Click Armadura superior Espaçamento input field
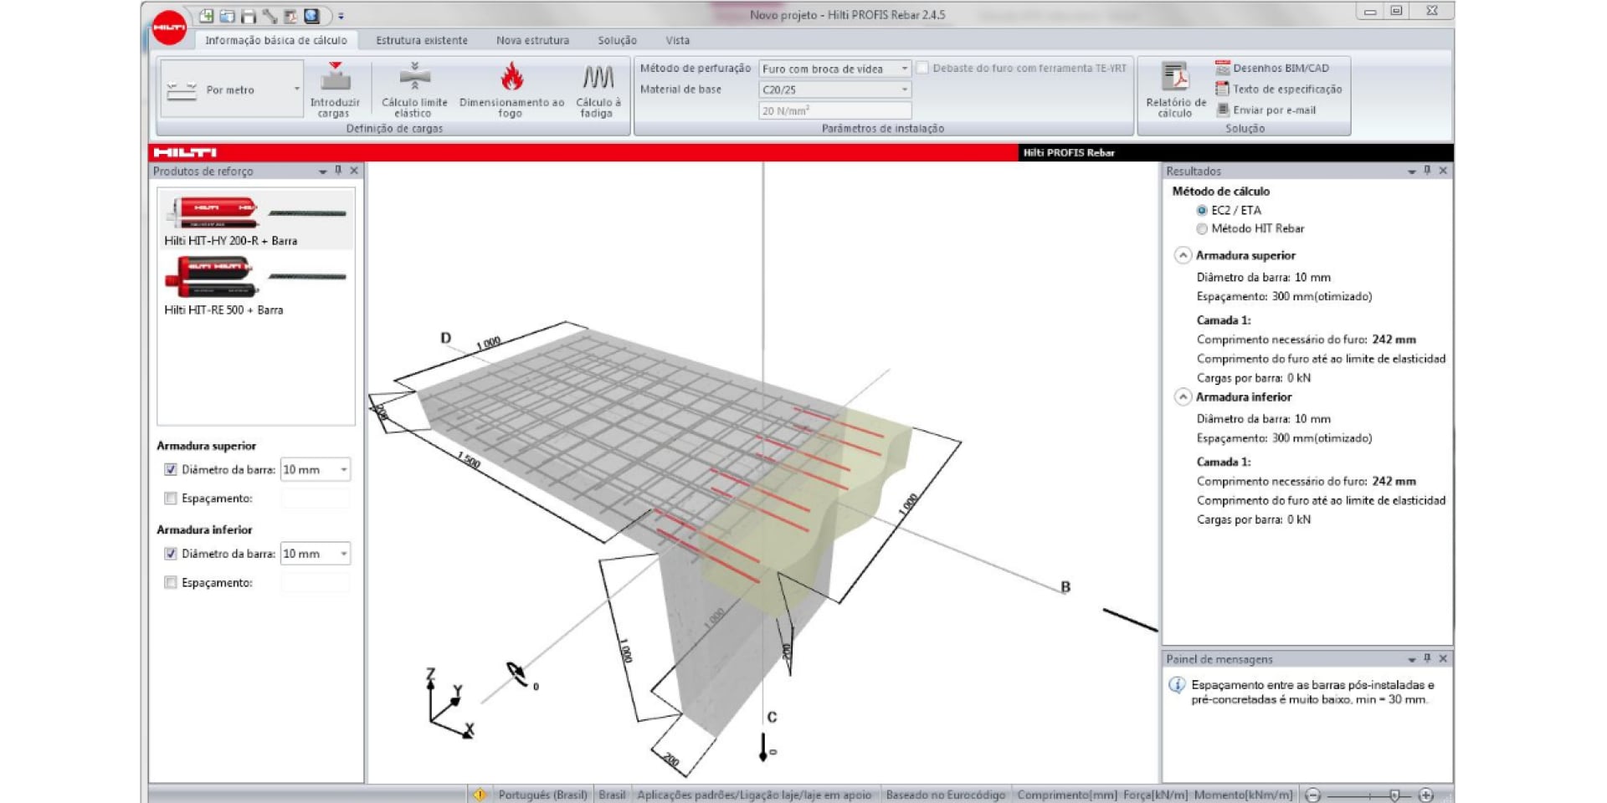This screenshot has width=1607, height=803. (x=315, y=499)
